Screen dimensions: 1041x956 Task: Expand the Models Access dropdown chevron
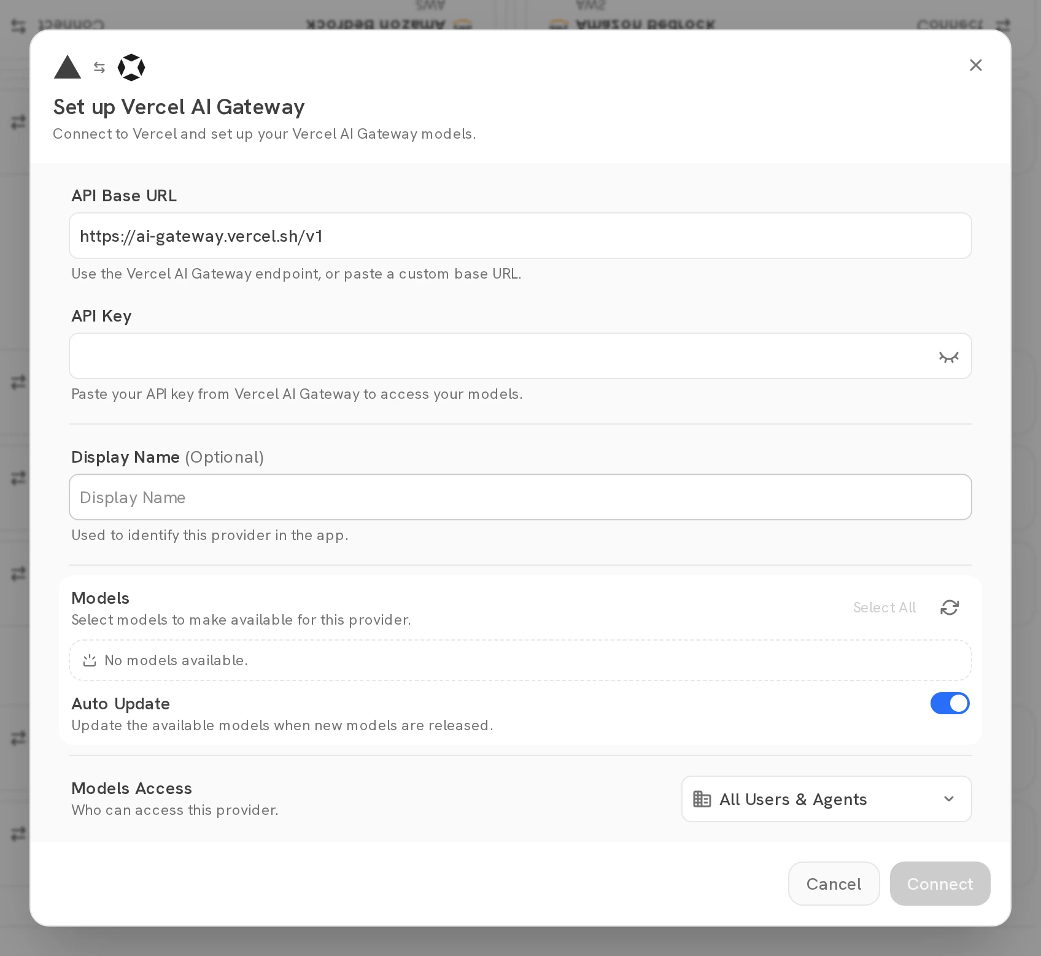pos(949,799)
